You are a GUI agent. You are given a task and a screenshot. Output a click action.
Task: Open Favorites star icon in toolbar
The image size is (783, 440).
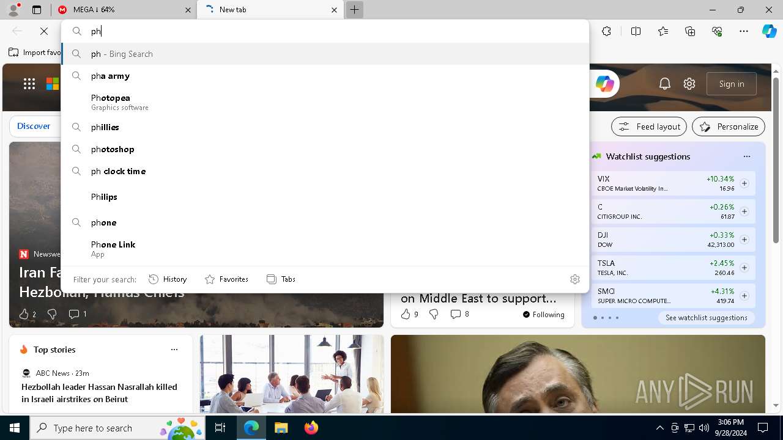[x=663, y=31]
